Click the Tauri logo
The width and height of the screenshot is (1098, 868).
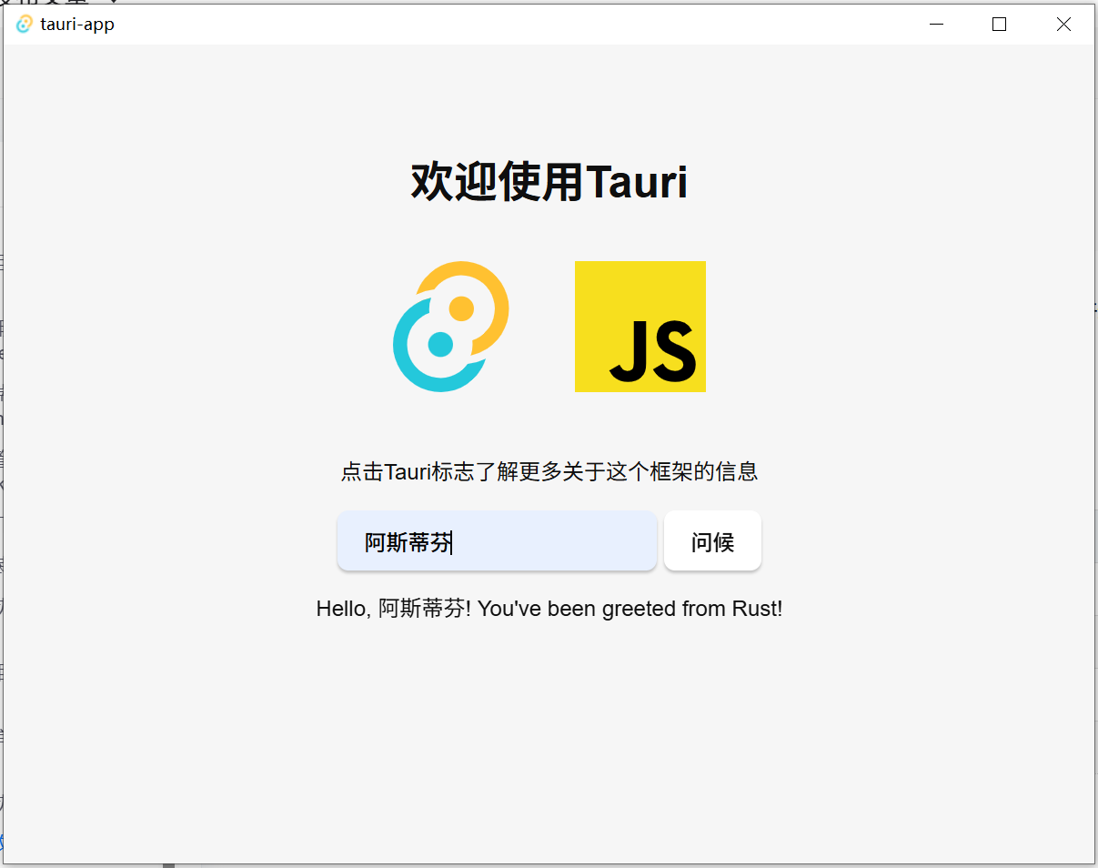(x=451, y=327)
